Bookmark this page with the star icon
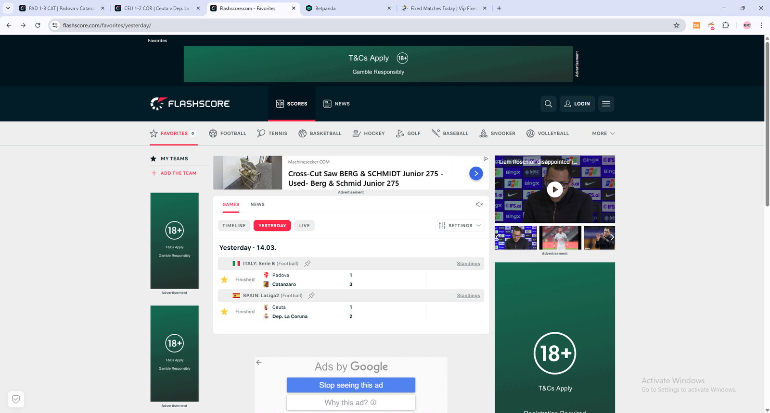The height and width of the screenshot is (413, 770). point(676,25)
